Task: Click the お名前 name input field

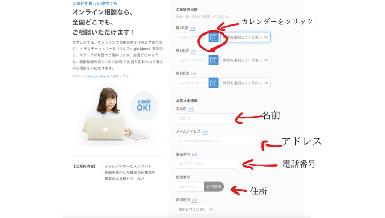Action: (x=206, y=118)
